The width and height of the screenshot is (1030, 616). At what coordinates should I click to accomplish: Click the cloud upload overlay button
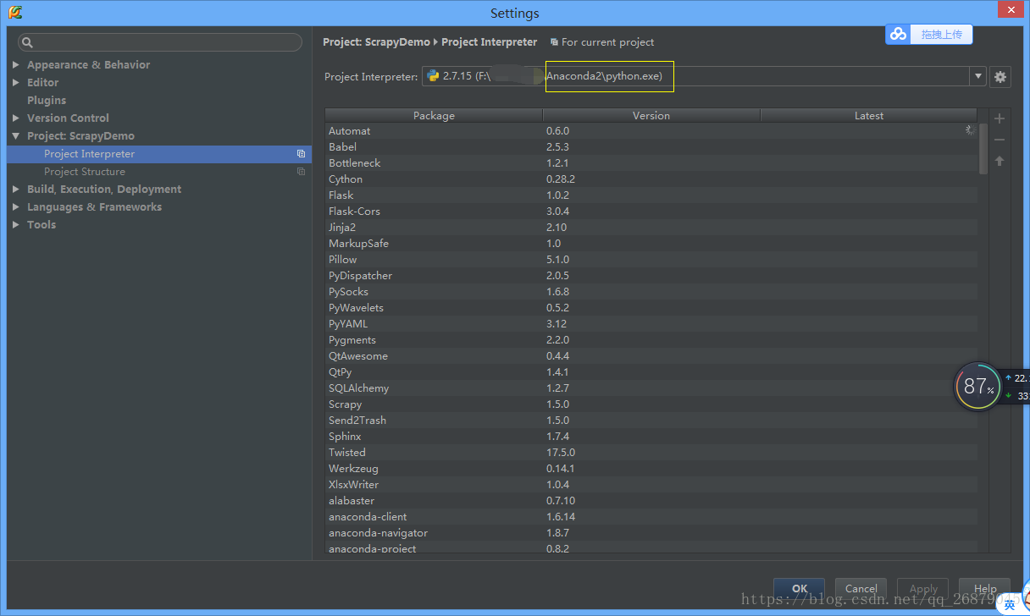[929, 34]
